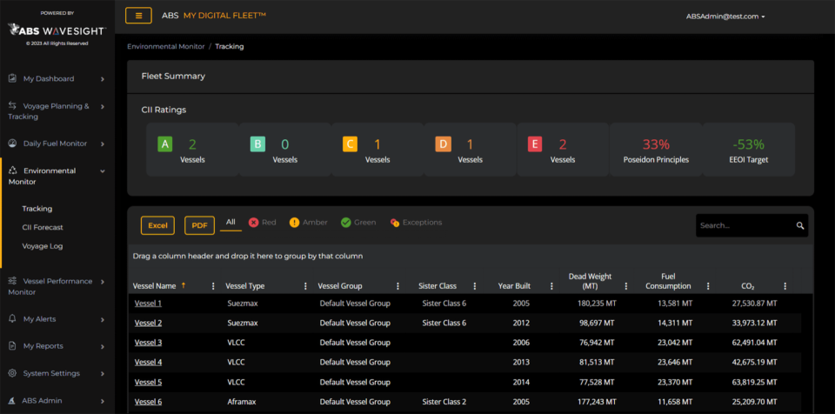Select the Red filter tab
835x414 pixels.
[263, 222]
